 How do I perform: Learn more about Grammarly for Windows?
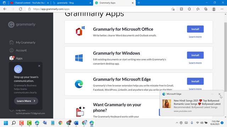[195, 63]
